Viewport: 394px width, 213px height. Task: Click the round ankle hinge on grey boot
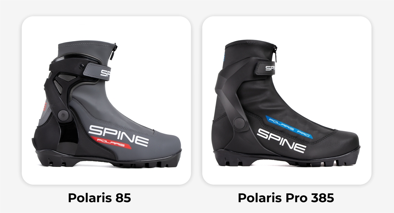63,115
